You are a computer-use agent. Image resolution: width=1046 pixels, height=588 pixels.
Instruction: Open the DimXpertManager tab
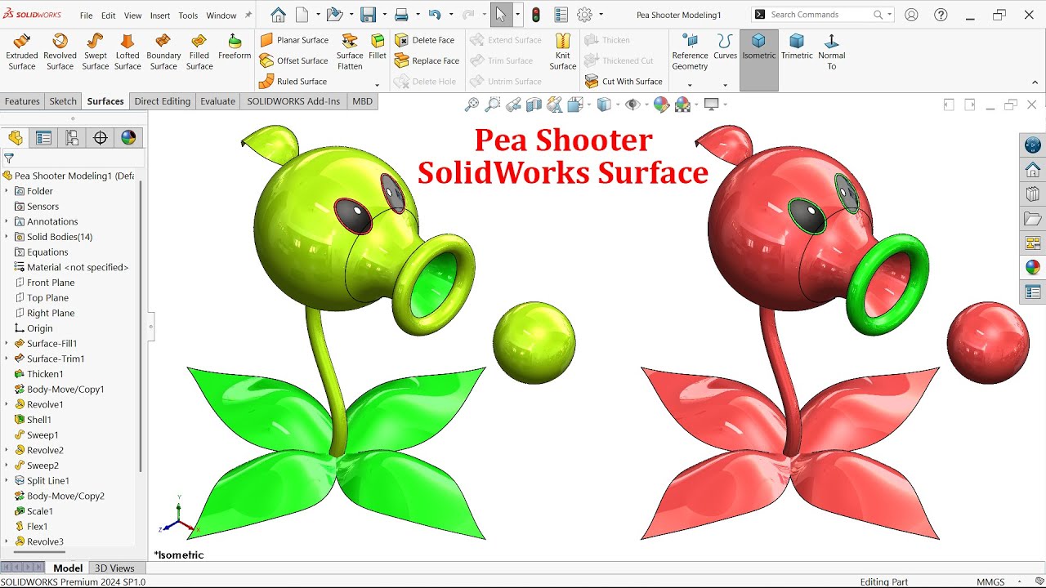tap(101, 138)
